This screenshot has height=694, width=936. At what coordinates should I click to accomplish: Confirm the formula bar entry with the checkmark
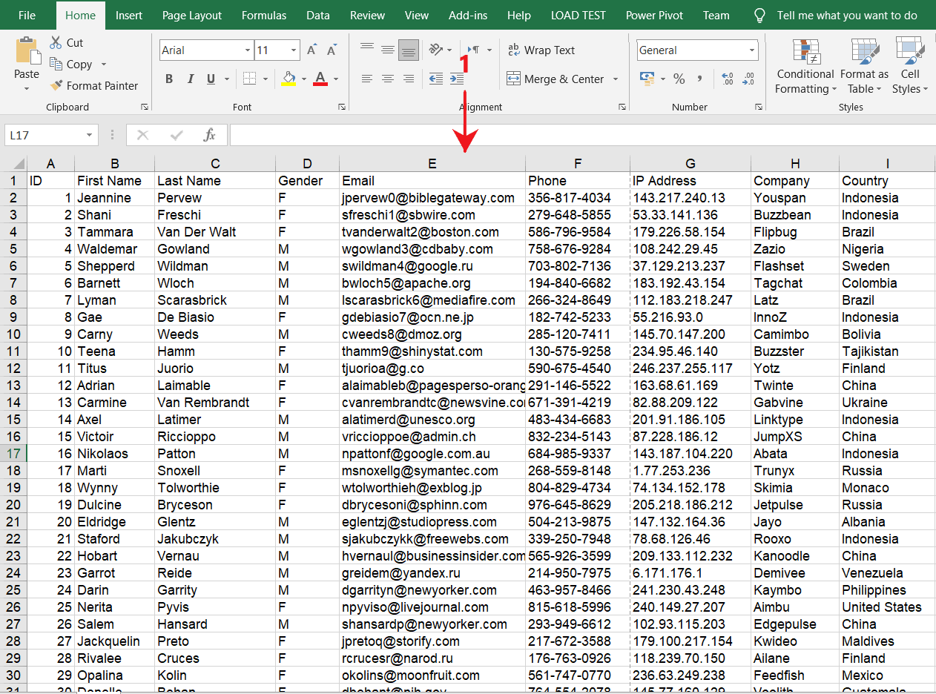pos(177,135)
